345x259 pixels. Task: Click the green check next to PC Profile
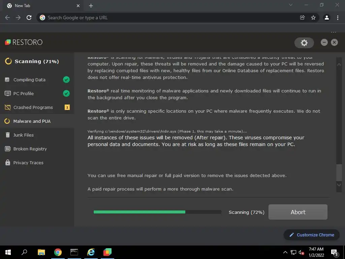click(66, 93)
